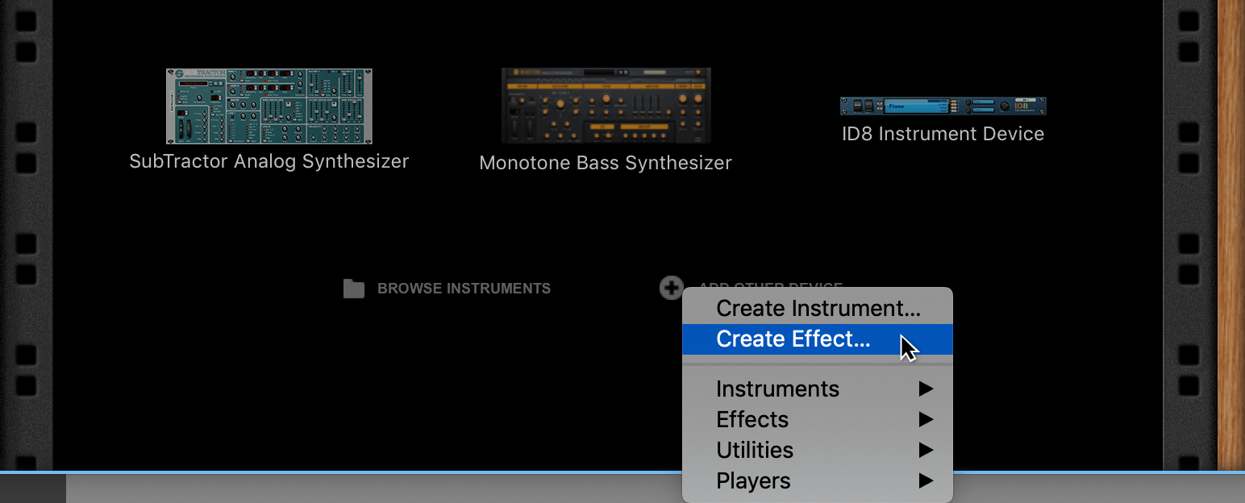Click the folder icon beside BROWSE INSTRUMENTS
Viewport: 1245px width, 503px height.
(354, 288)
